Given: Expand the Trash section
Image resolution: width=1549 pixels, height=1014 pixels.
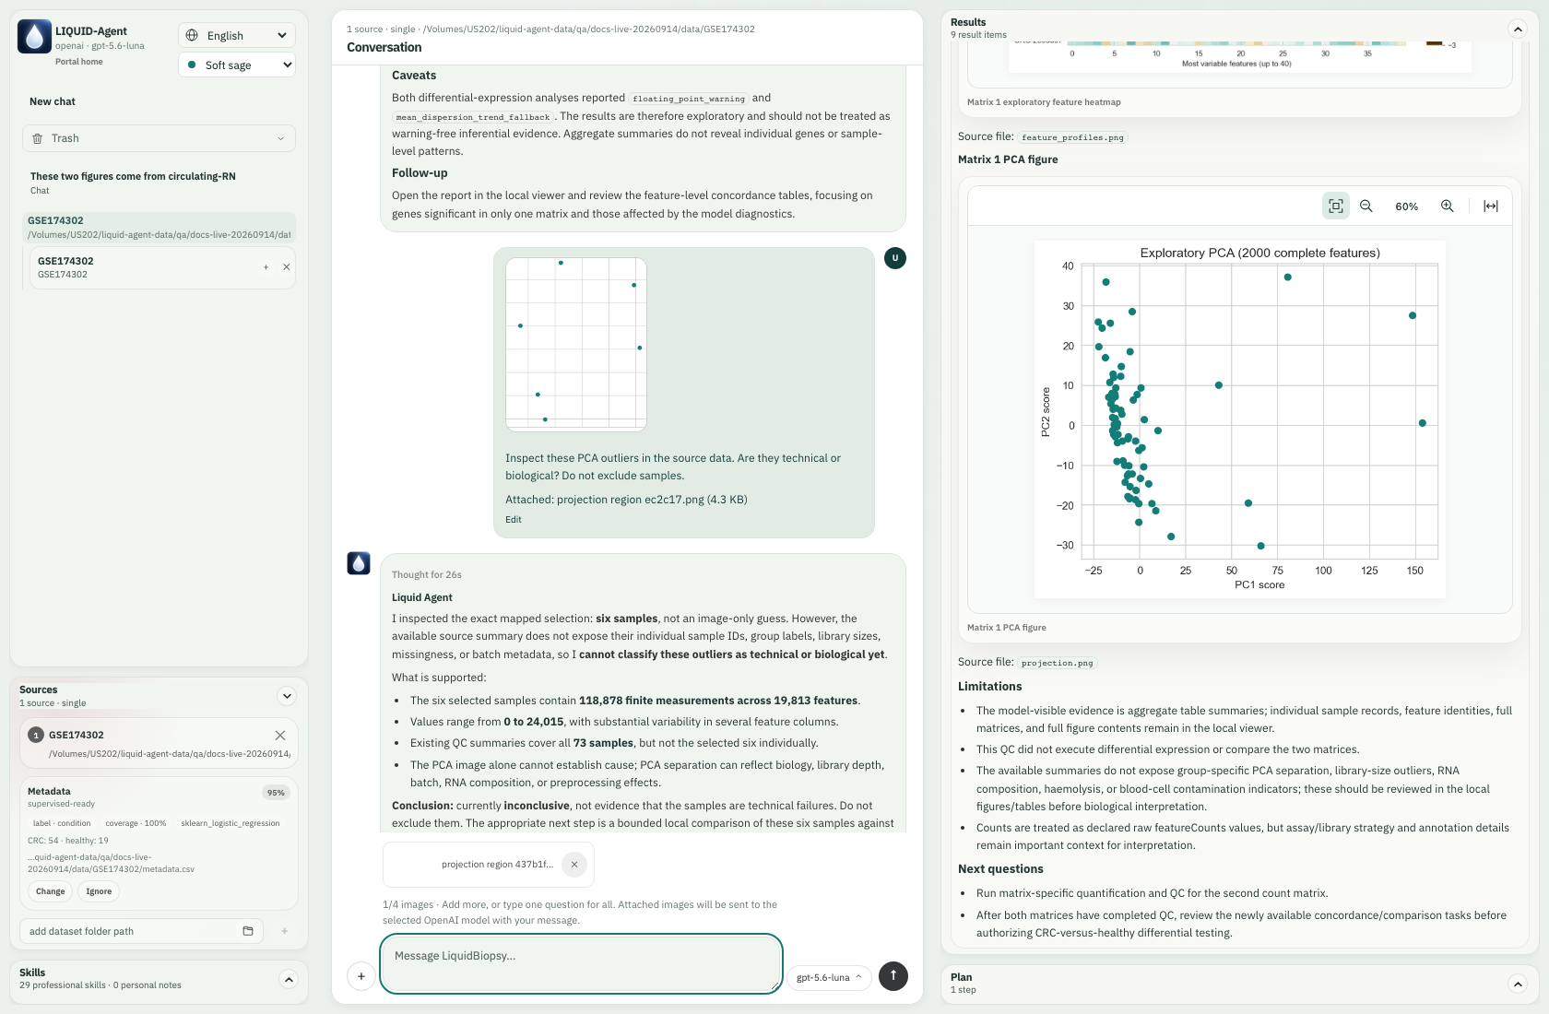Looking at the screenshot, I should tap(159, 138).
